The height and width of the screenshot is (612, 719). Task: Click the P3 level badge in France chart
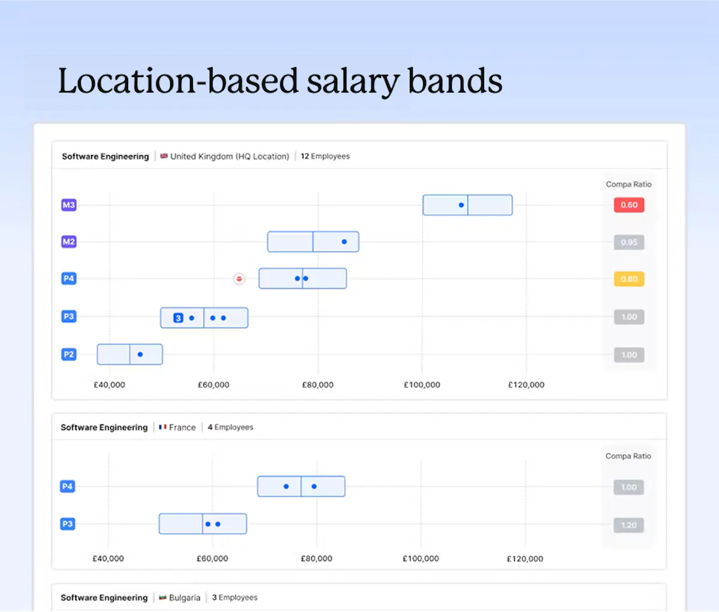pyautogui.click(x=68, y=524)
